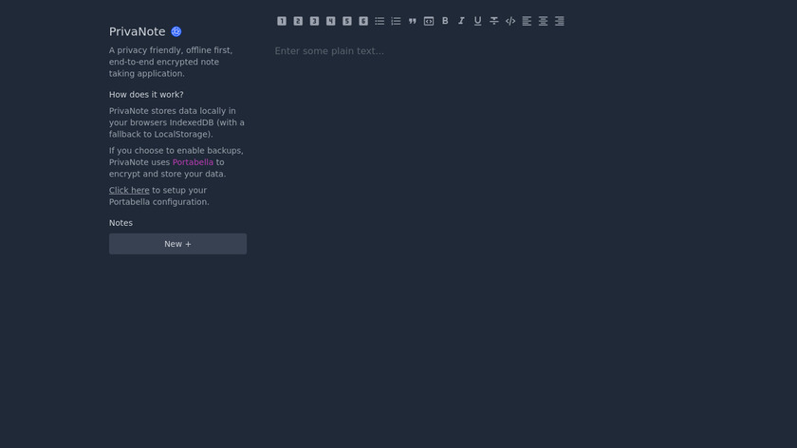Align text to the left
The image size is (797, 448).
tap(527, 21)
